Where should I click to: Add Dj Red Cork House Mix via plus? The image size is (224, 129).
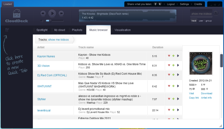click(x=173, y=75)
